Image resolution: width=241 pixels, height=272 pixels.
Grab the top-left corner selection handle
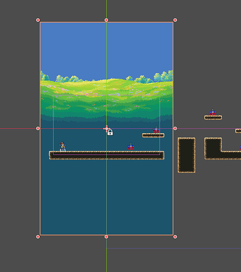pyautogui.click(x=38, y=20)
